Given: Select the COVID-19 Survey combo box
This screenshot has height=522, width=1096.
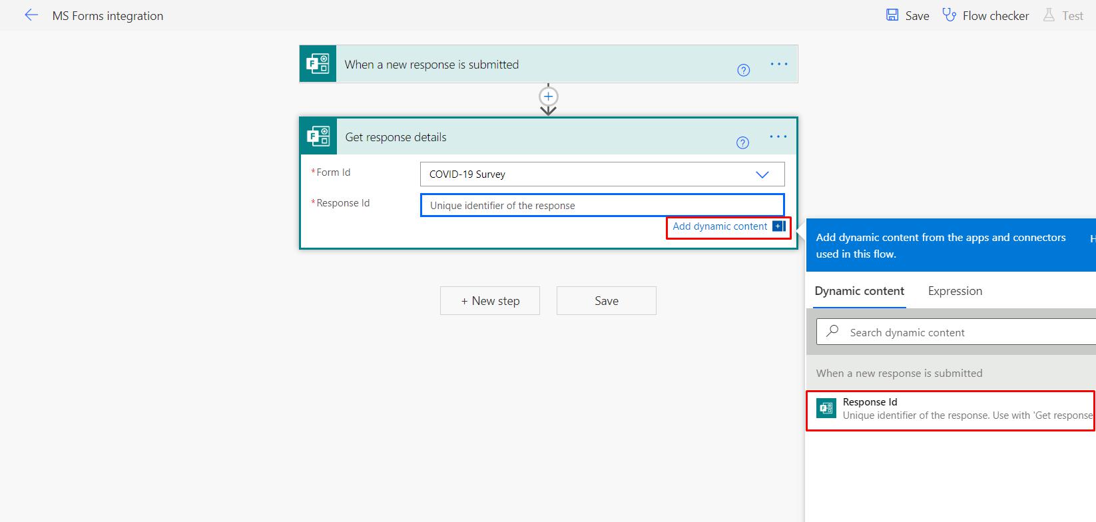Looking at the screenshot, I should tap(602, 174).
